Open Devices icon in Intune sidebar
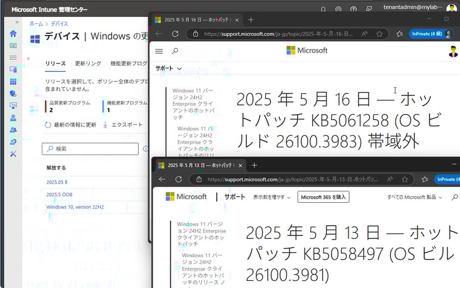Viewport: 460px width, 288px height. 13,69
